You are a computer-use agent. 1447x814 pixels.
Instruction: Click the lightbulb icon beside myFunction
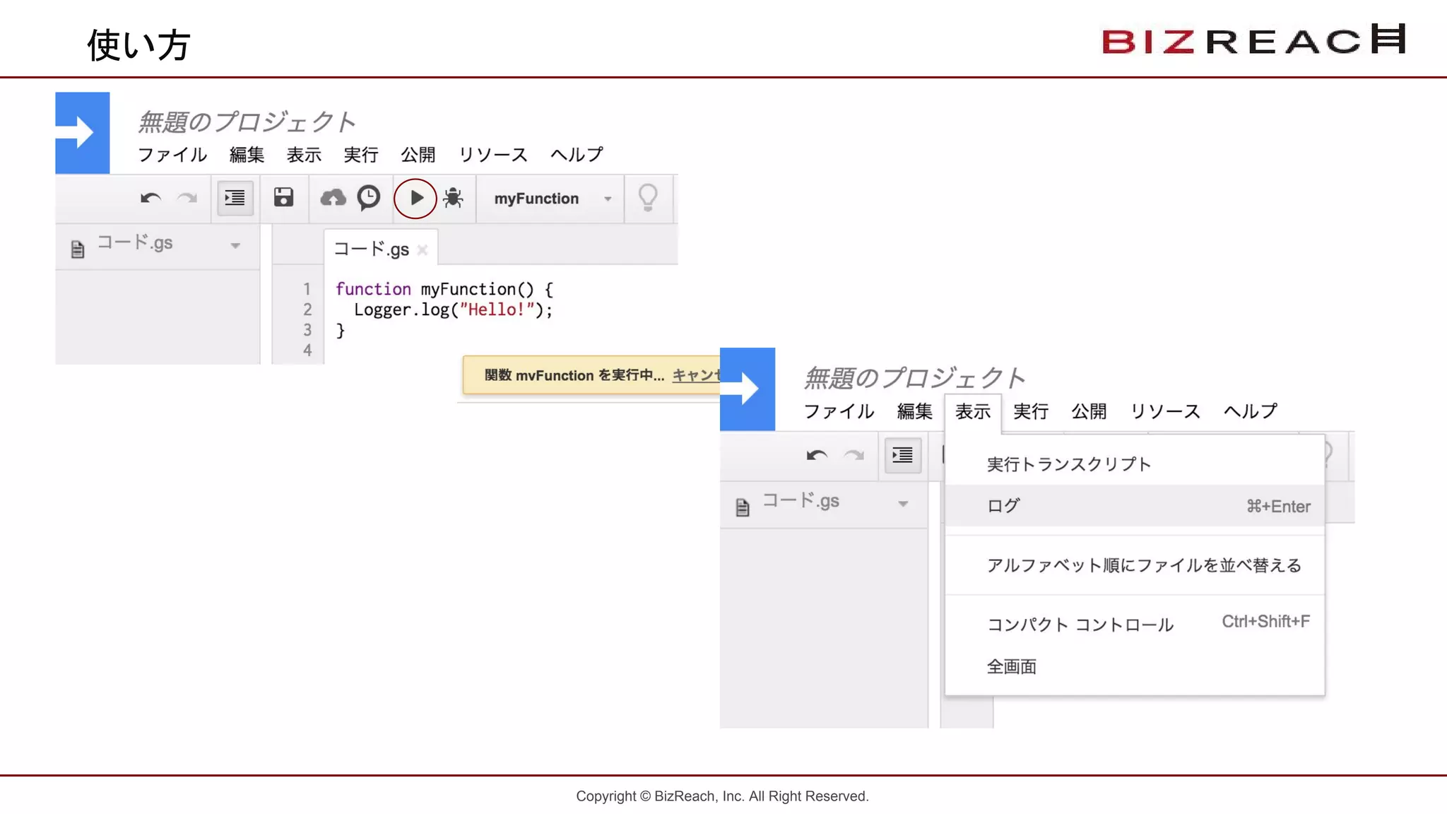click(x=647, y=198)
